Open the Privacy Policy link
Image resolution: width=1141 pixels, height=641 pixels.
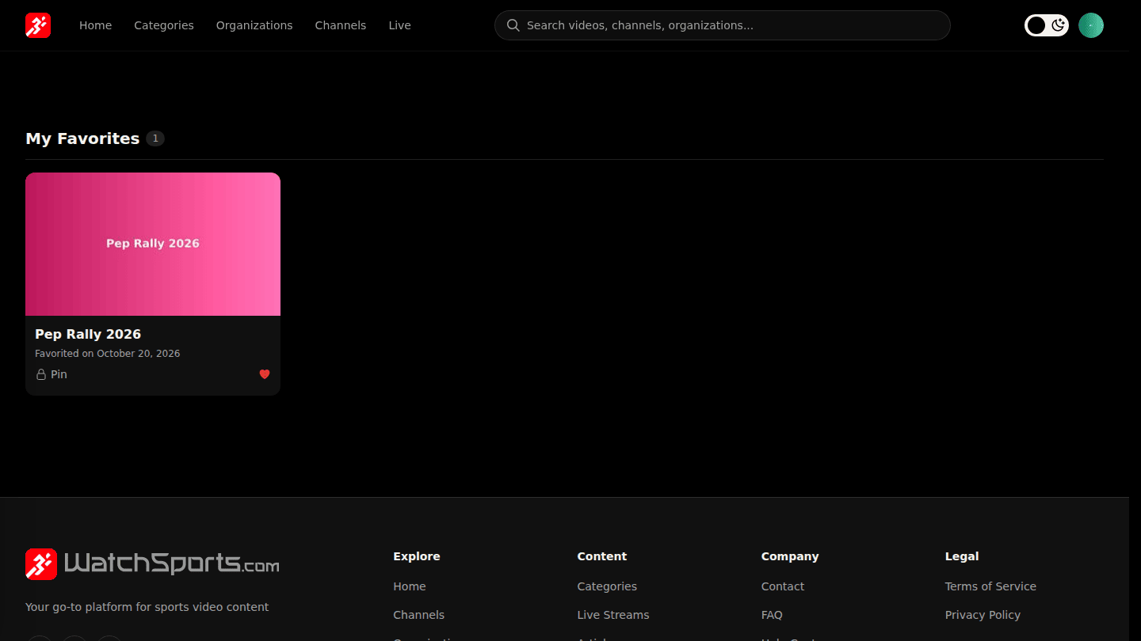(x=983, y=615)
